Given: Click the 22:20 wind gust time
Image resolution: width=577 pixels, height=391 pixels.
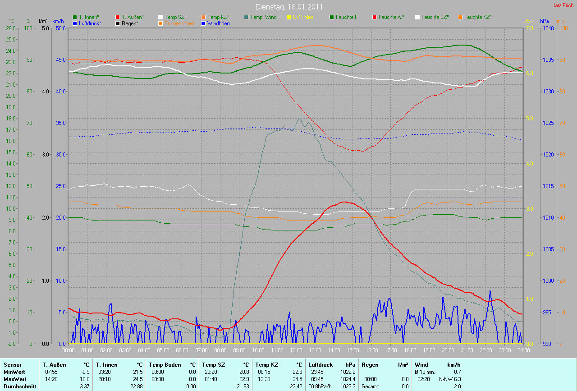Looking at the screenshot, I should click(424, 379).
